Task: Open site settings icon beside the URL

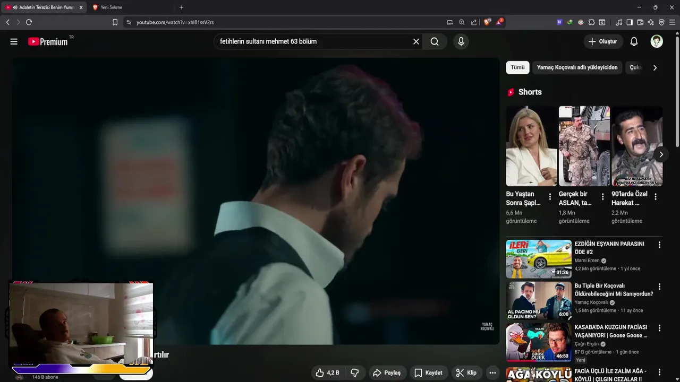Action: 129,22
